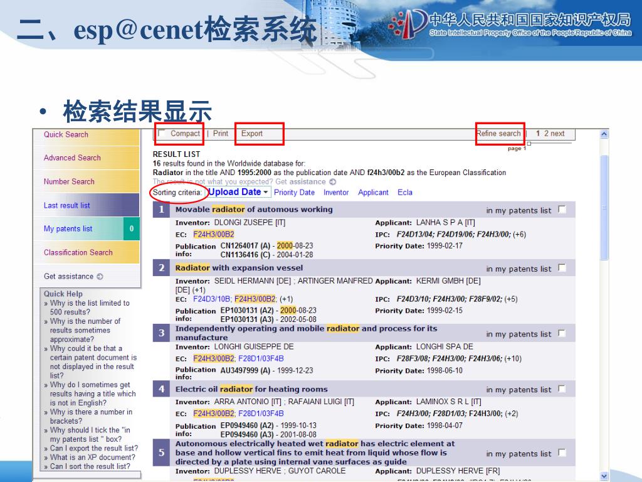Click the arrow icon after 'Get assistance' in results

pos(333,181)
